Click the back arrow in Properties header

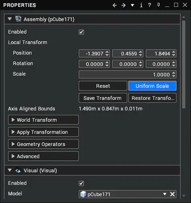point(115,5)
